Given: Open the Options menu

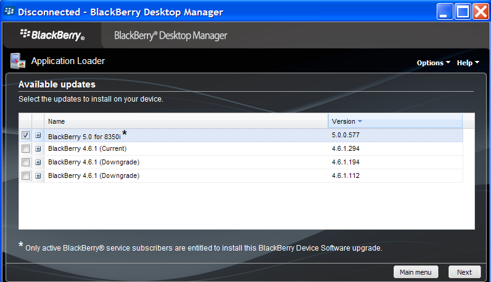Looking at the screenshot, I should coord(434,63).
